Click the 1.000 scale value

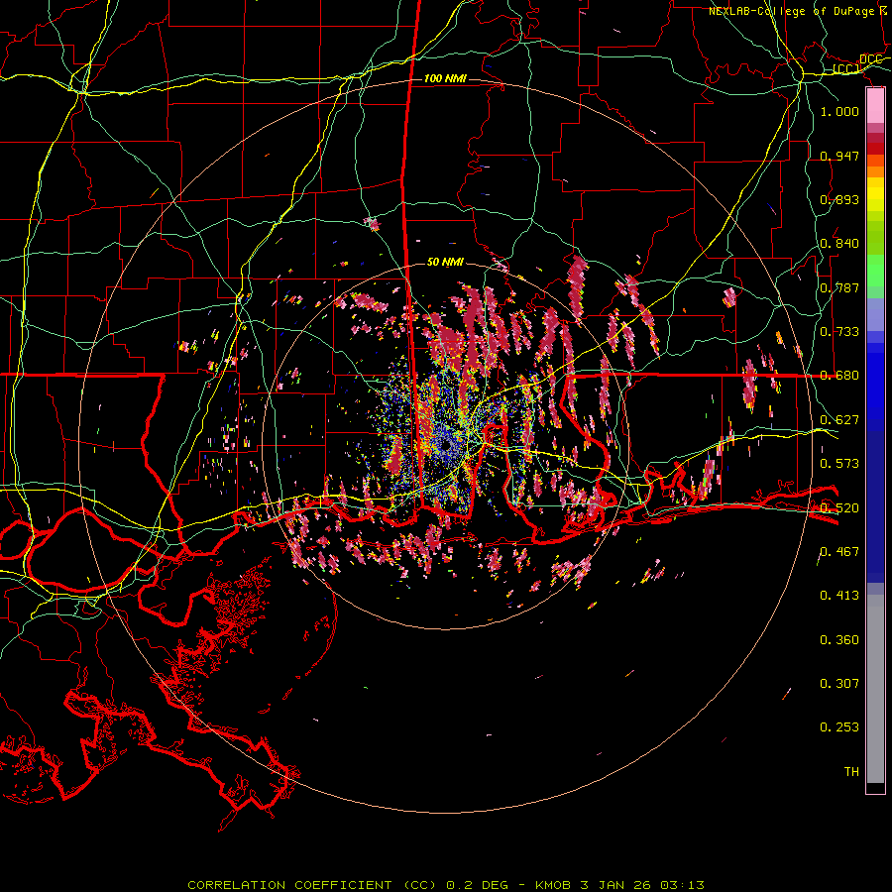click(x=839, y=111)
